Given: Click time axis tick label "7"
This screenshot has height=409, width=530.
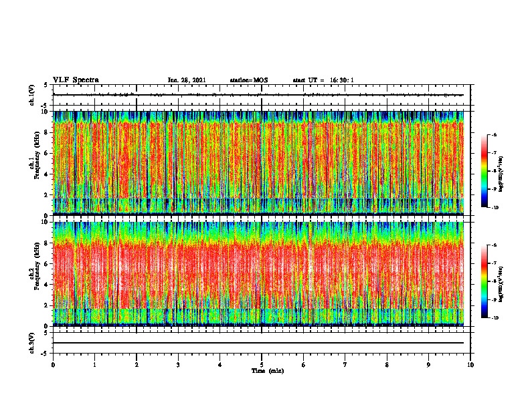Looking at the screenshot, I should point(345,365).
